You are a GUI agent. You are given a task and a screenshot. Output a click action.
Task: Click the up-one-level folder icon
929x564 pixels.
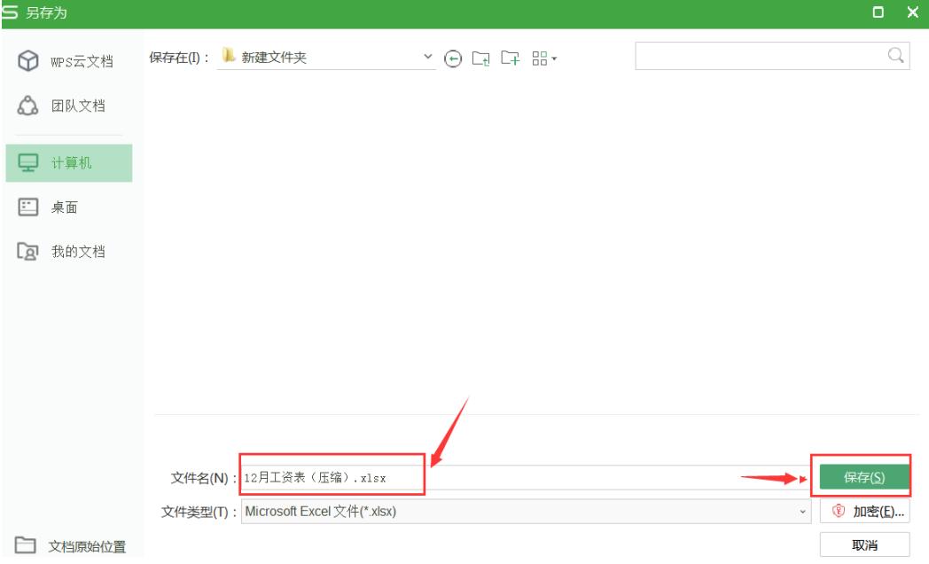click(481, 58)
